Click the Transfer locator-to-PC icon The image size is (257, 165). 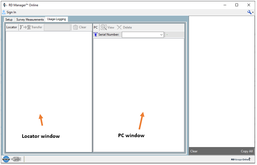click(x=25, y=27)
